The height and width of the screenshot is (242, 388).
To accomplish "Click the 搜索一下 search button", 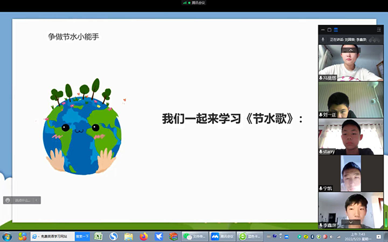I will point(82,237).
